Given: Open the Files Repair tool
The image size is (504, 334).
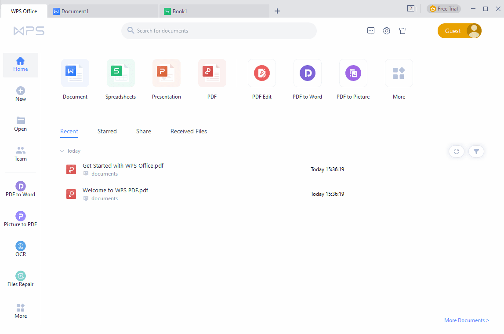Looking at the screenshot, I should pyautogui.click(x=21, y=279).
